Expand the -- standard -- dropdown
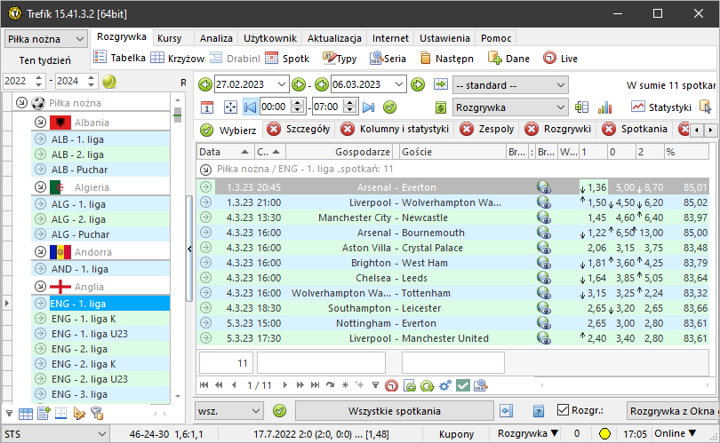The height and width of the screenshot is (443, 720). click(x=509, y=85)
